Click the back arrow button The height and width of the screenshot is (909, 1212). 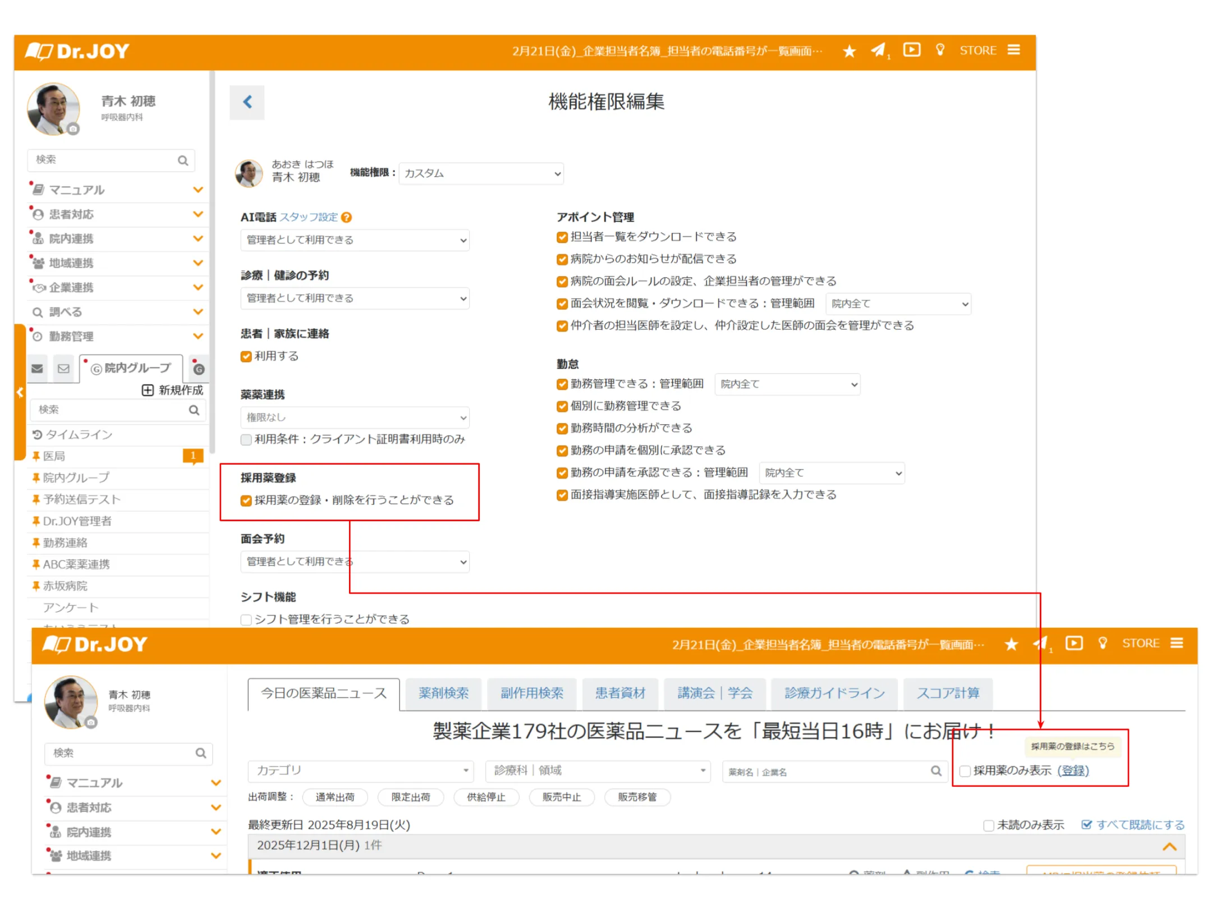point(247,102)
